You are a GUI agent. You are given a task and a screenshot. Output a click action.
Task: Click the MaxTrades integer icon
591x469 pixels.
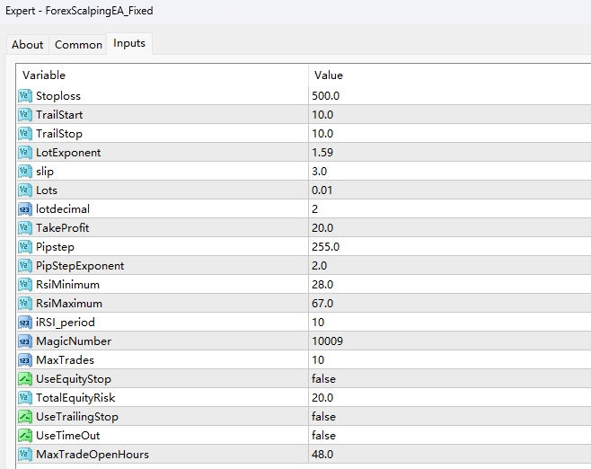tap(25, 359)
